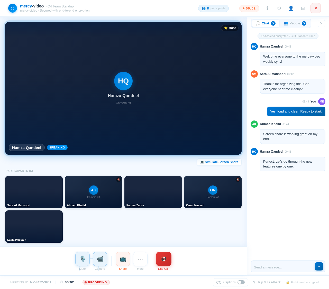Mute the microphone using the Mute icon
The height and width of the screenshot is (289, 329).
(x=82, y=259)
